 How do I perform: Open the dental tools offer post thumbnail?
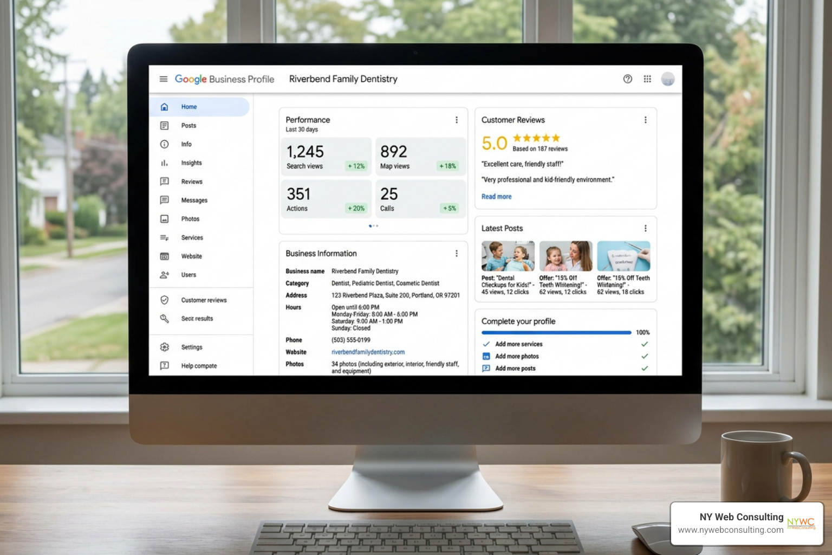coord(623,256)
